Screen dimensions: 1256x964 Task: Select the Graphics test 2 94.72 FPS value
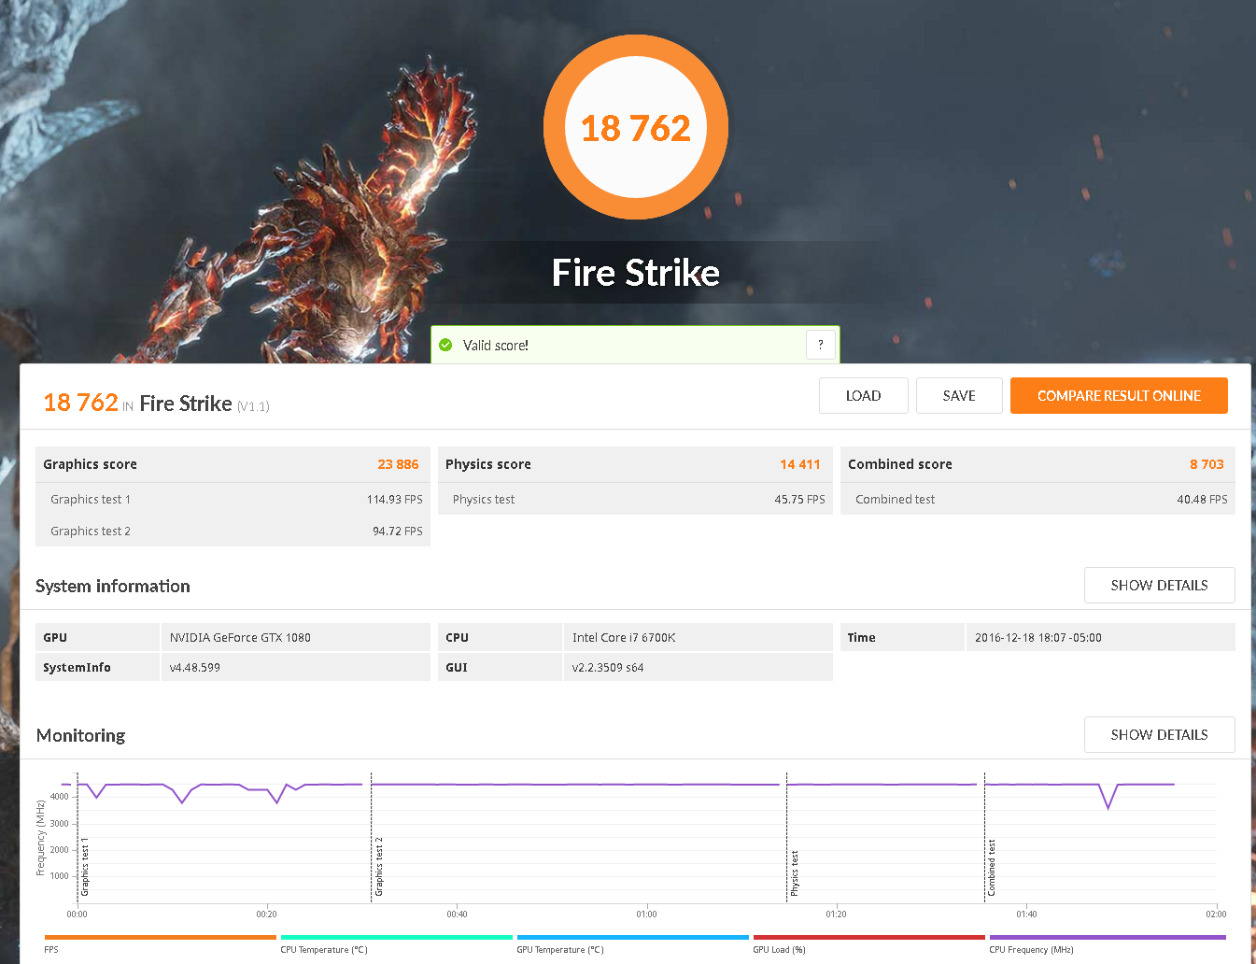398,532
